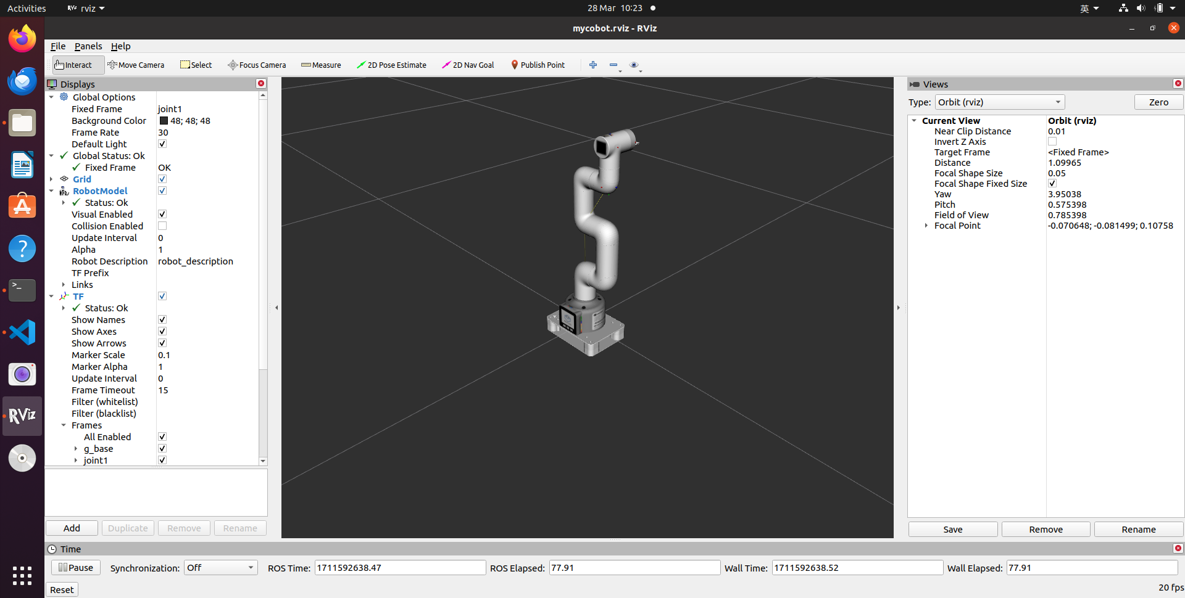Viewport: 1185px width, 598px height.
Task: Open the Help menu
Action: (x=120, y=46)
